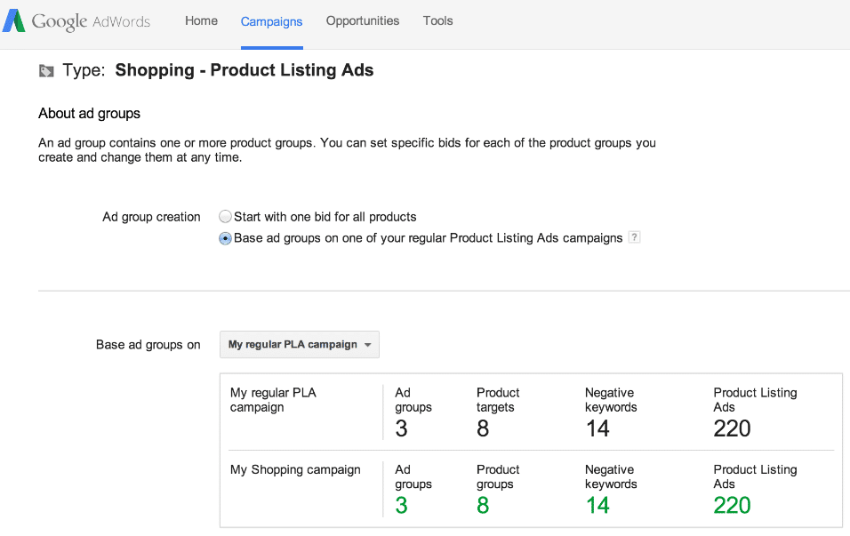Image resolution: width=850 pixels, height=536 pixels.
Task: Click the green Product Listing Ads value 220
Action: (733, 506)
